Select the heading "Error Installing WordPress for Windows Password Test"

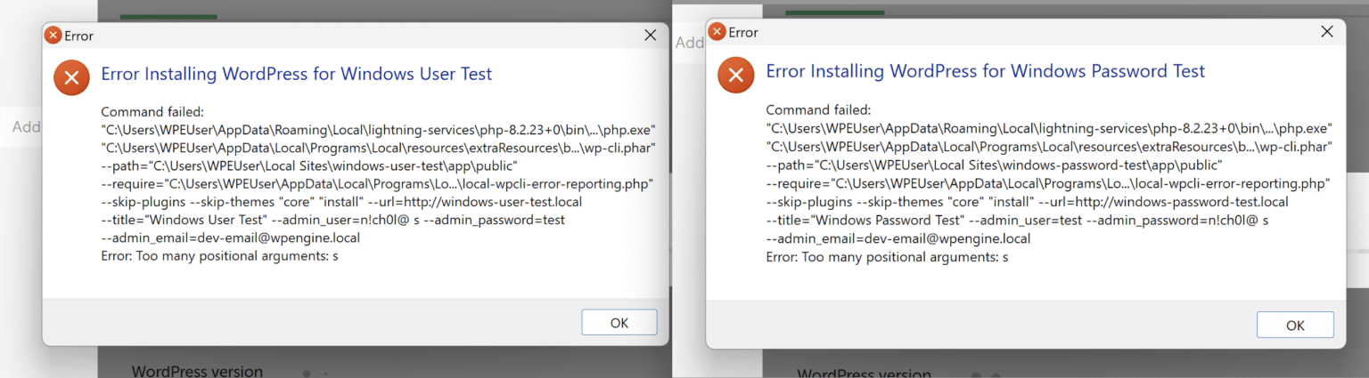[x=985, y=71]
